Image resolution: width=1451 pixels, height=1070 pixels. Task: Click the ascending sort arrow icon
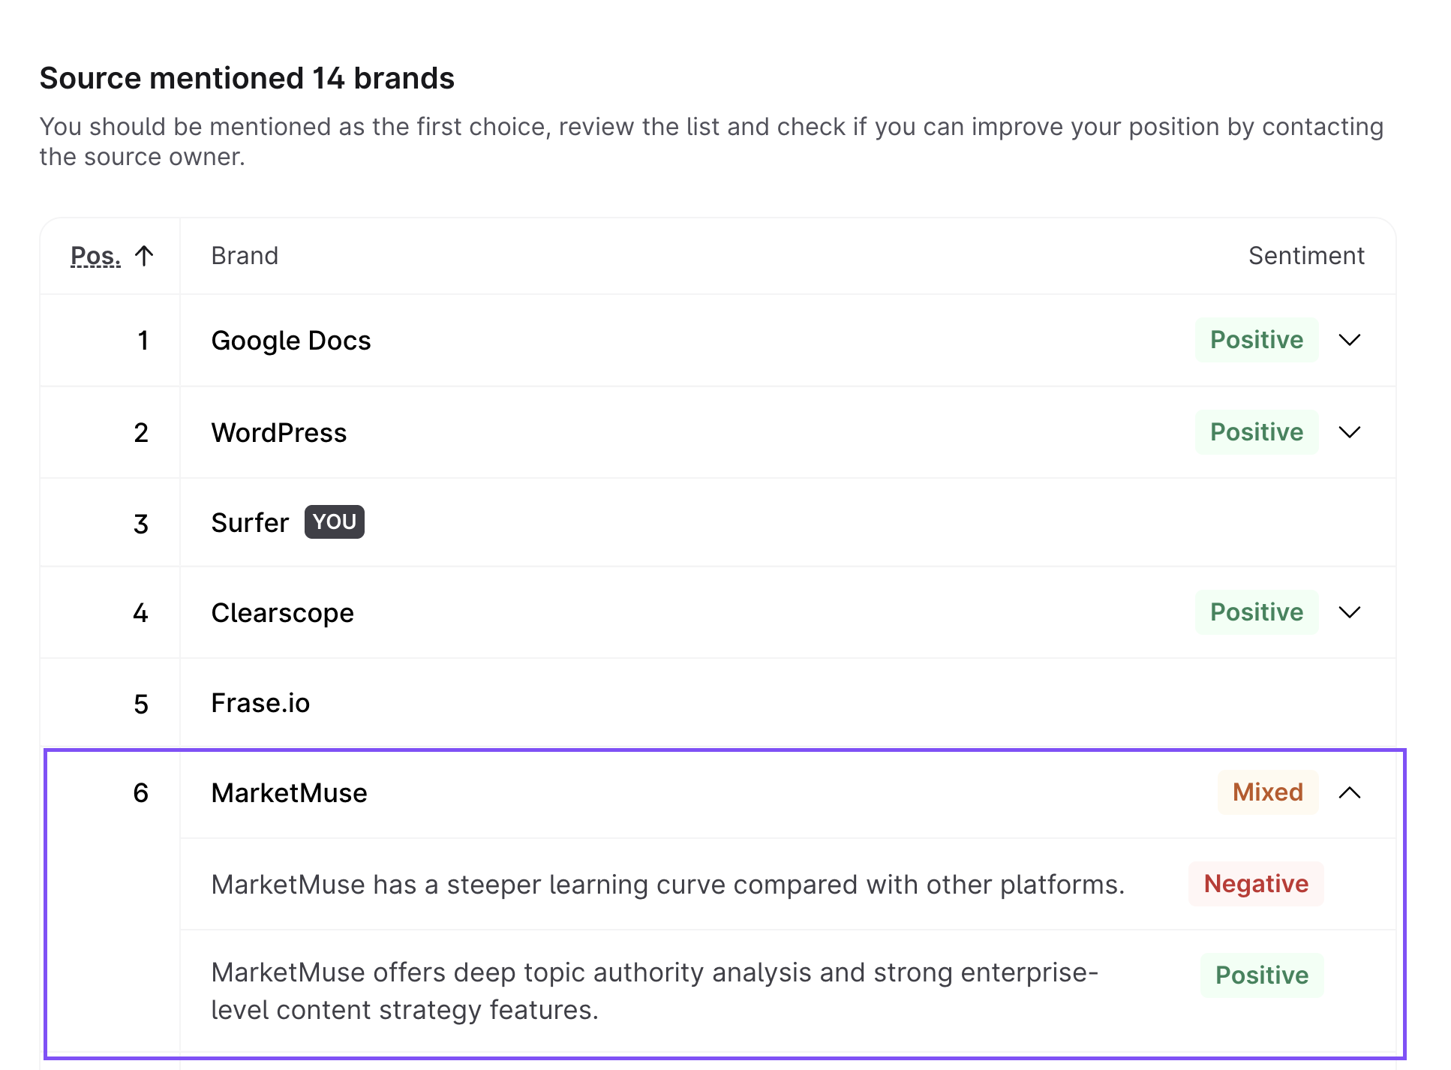pyautogui.click(x=144, y=256)
